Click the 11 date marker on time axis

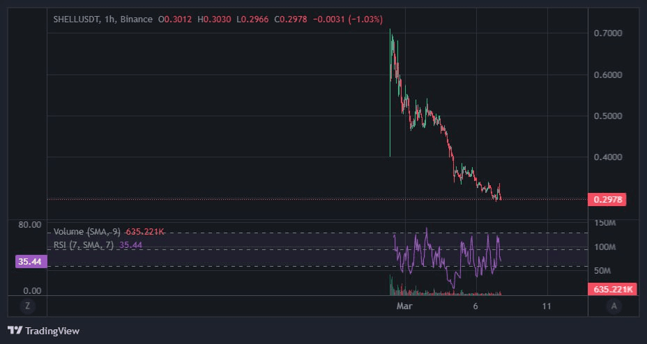pyautogui.click(x=547, y=306)
